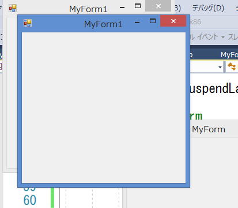Open the デバッグ(D) menu
This screenshot has width=238, height=208.
click(208, 8)
